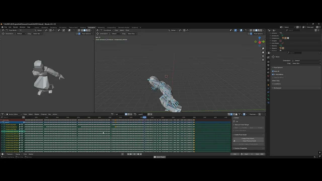Expand the Armatures row in the outliner
This screenshot has width=322, height=181.
point(270,36)
